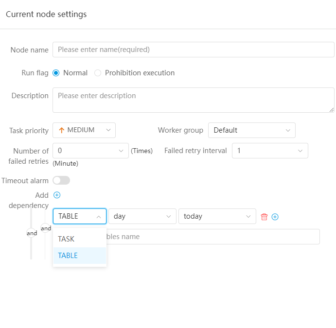Click the orange priority arrow icon

click(x=61, y=130)
